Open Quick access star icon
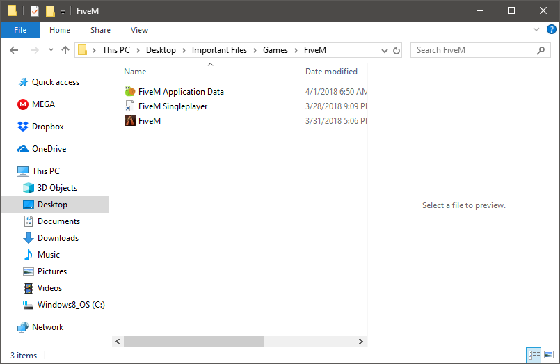 click(24, 82)
